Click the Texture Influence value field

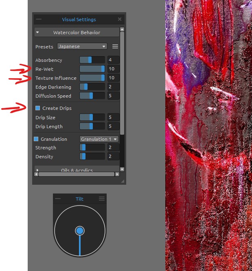113,78
